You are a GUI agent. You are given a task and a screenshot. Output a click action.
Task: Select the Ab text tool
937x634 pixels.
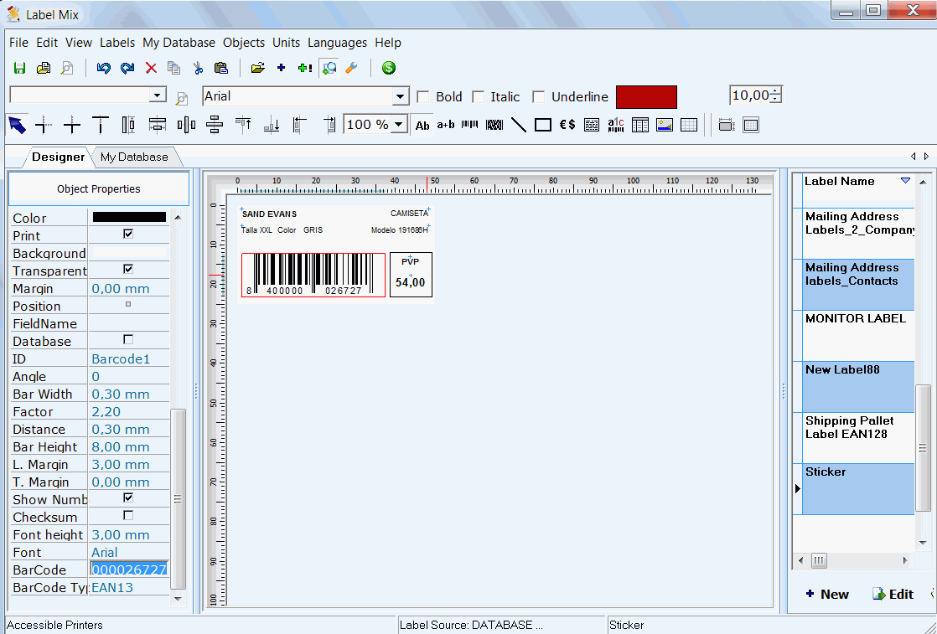pyautogui.click(x=422, y=125)
